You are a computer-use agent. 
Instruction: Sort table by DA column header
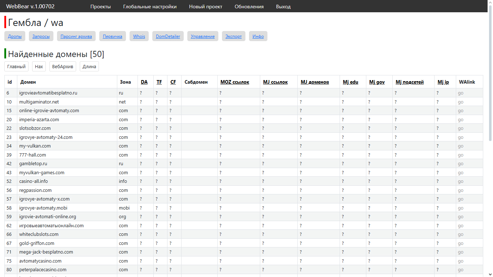pos(144,82)
